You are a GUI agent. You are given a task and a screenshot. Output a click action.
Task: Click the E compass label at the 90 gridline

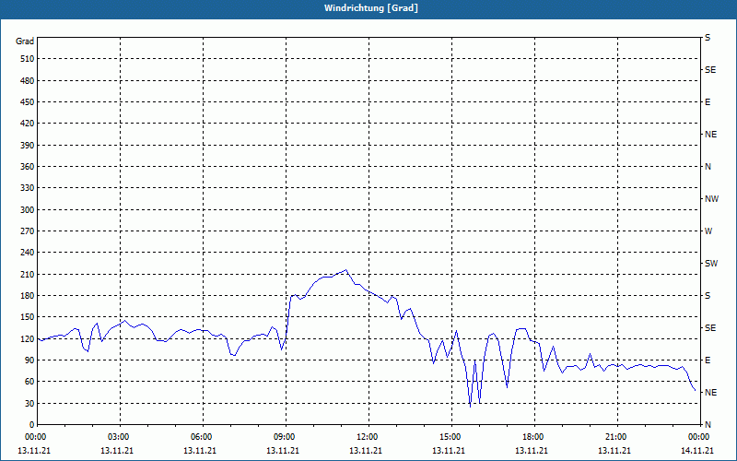[x=708, y=361]
